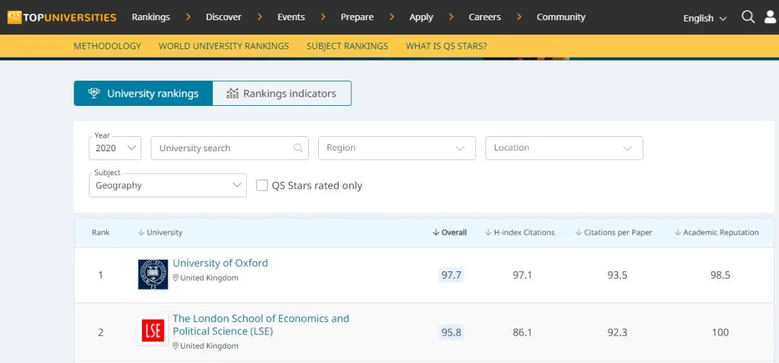
Task: Open the Location dropdown
Action: click(564, 148)
